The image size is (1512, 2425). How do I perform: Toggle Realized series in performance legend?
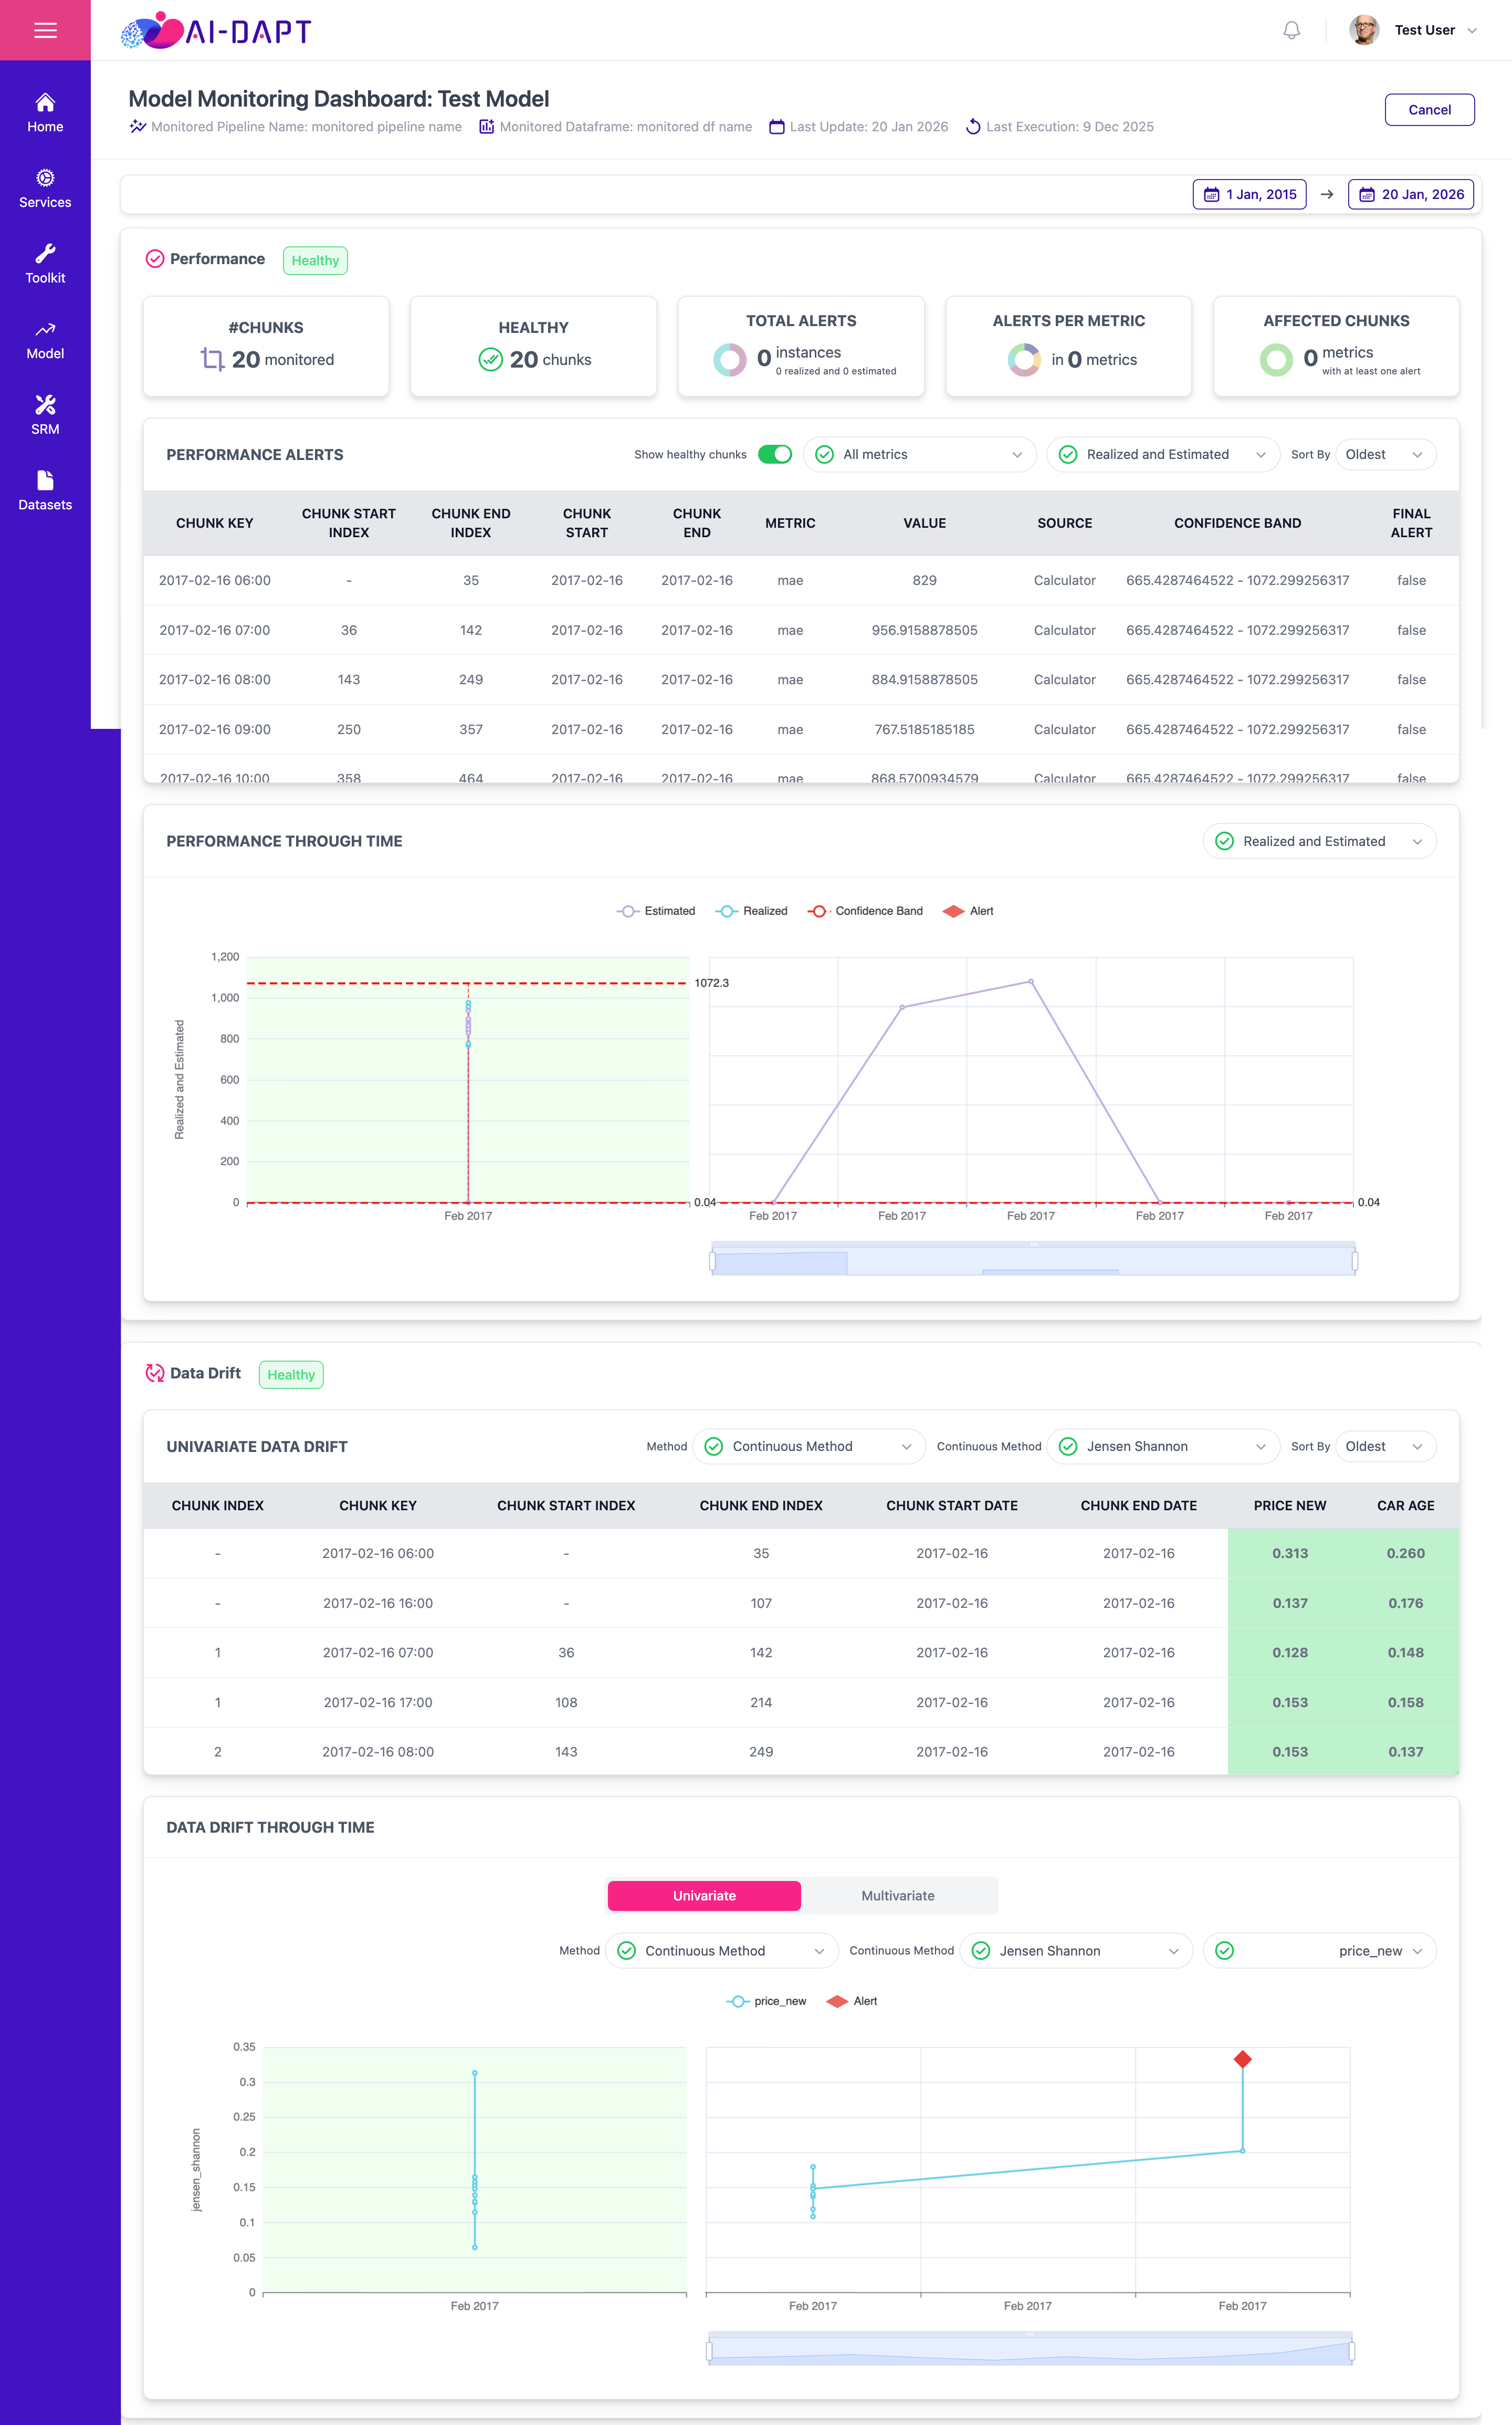(751, 911)
